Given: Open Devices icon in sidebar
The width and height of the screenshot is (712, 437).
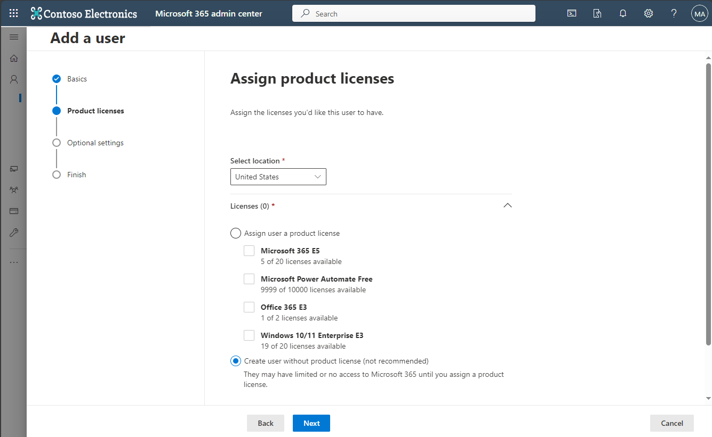Looking at the screenshot, I should (14, 169).
